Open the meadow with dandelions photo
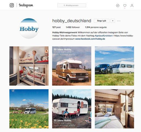This screenshot has height=132, width=141. [x=29, y=109]
